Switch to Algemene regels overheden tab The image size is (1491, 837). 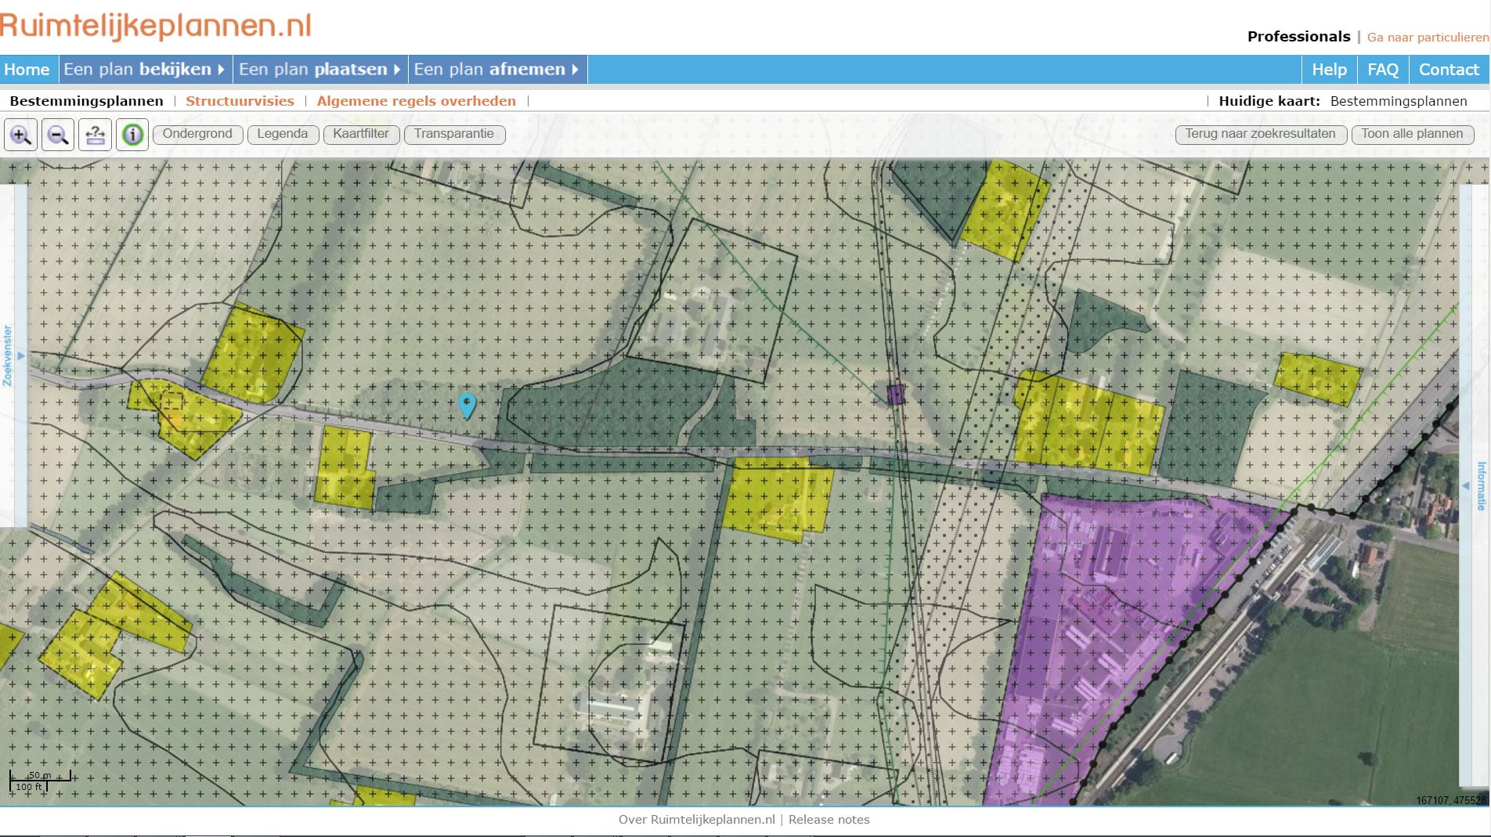point(416,101)
